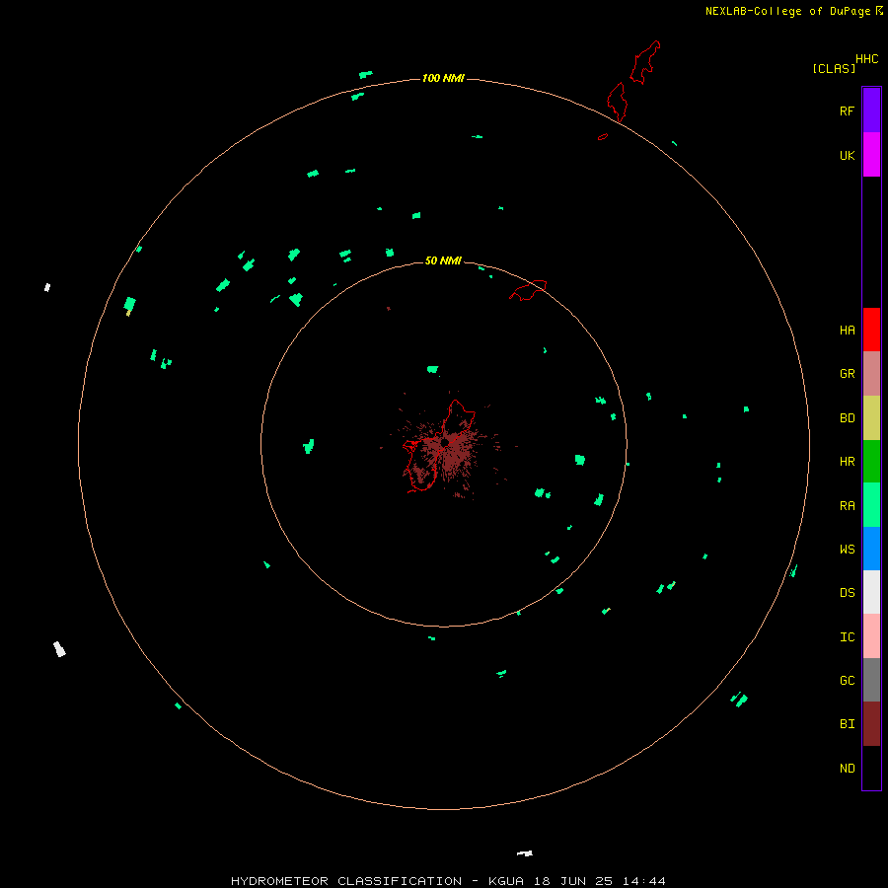Click the HA legend label
The width and height of the screenshot is (888, 888).
click(x=848, y=331)
